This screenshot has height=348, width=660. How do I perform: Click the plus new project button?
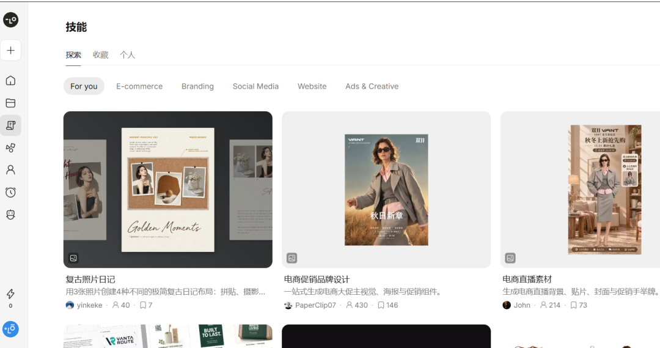click(10, 51)
